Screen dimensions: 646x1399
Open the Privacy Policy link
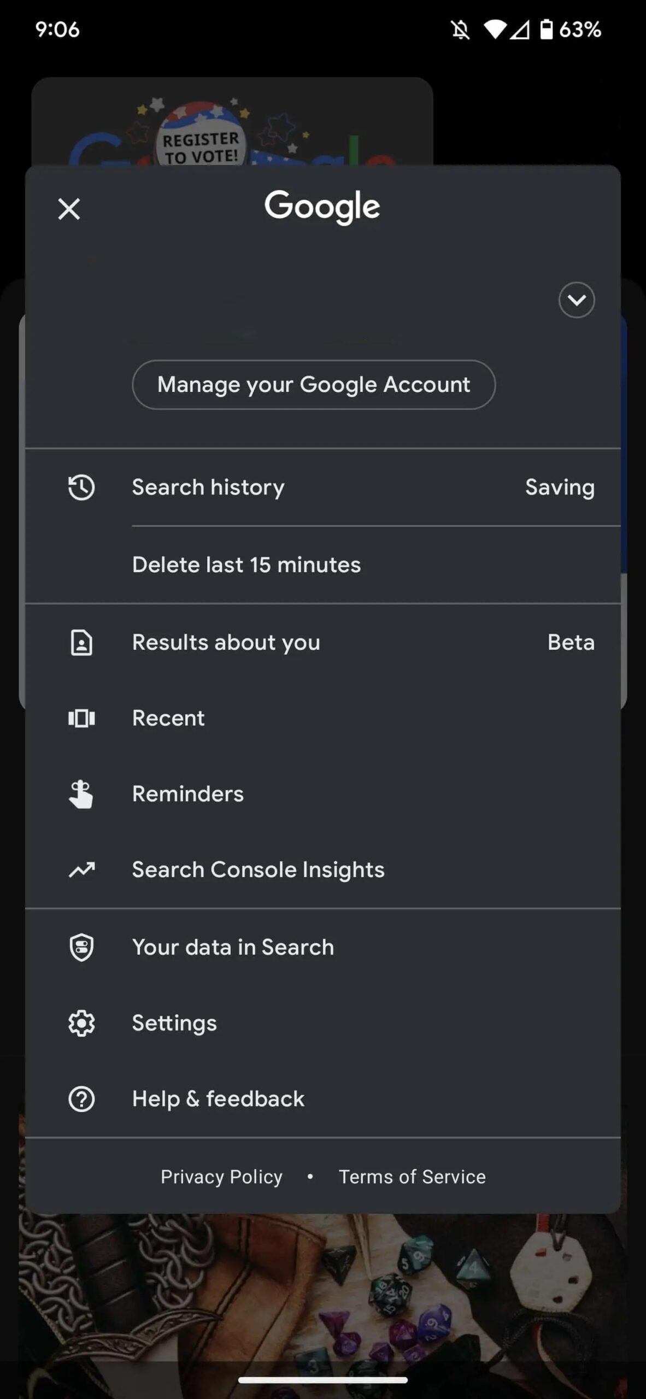tap(221, 1177)
